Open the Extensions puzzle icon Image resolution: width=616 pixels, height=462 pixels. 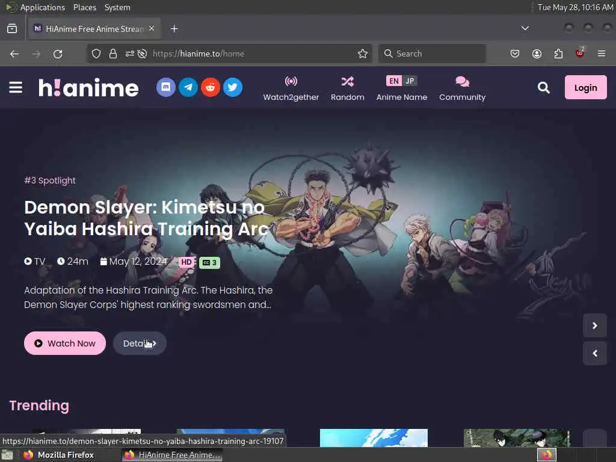pyautogui.click(x=558, y=54)
